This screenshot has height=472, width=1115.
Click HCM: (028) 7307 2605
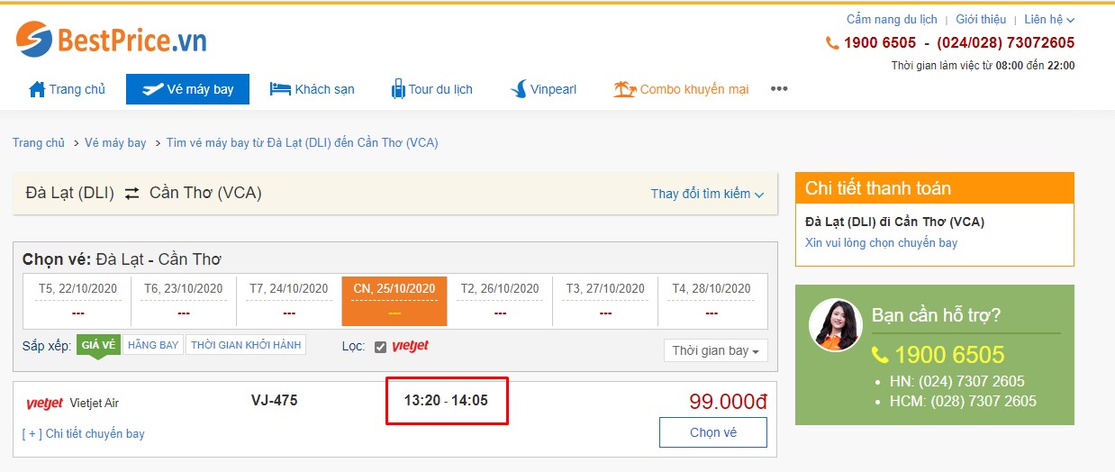point(964,402)
